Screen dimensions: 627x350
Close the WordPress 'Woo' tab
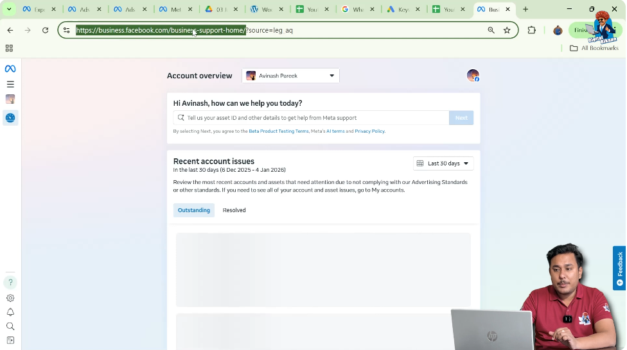click(x=281, y=9)
